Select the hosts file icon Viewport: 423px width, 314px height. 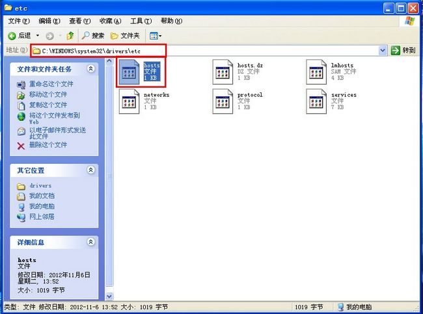tap(130, 71)
